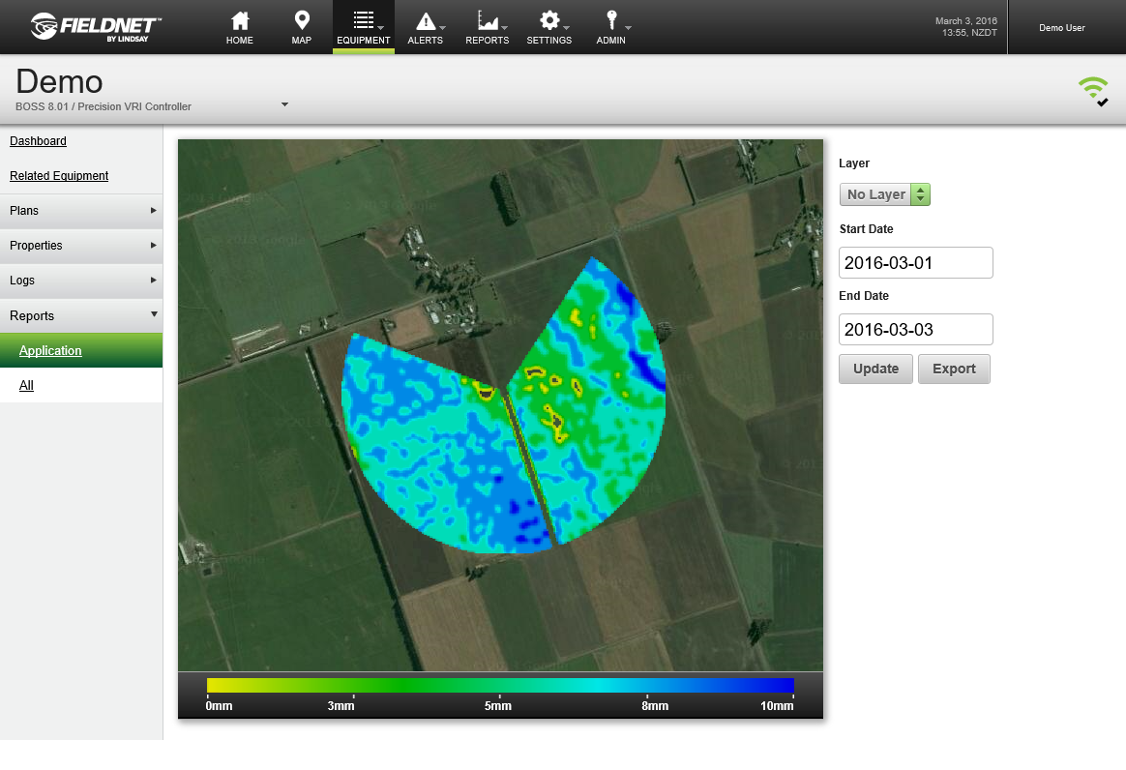This screenshot has width=1126, height=770.
Task: Switch to the Application report view
Action: pos(50,350)
